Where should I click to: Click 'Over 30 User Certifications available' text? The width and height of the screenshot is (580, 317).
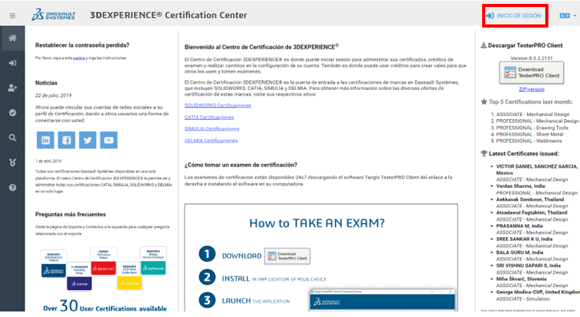click(x=105, y=307)
